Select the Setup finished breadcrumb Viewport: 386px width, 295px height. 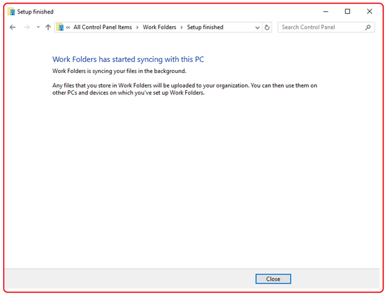(x=205, y=27)
